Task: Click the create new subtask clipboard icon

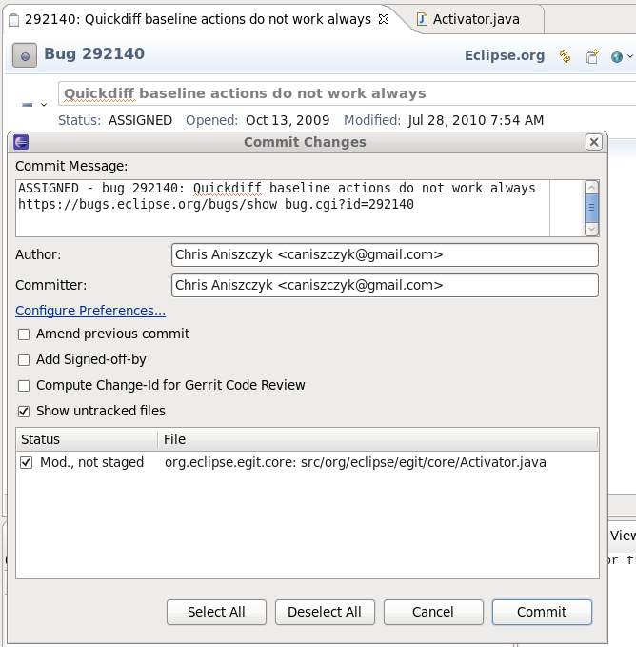Action: (592, 56)
